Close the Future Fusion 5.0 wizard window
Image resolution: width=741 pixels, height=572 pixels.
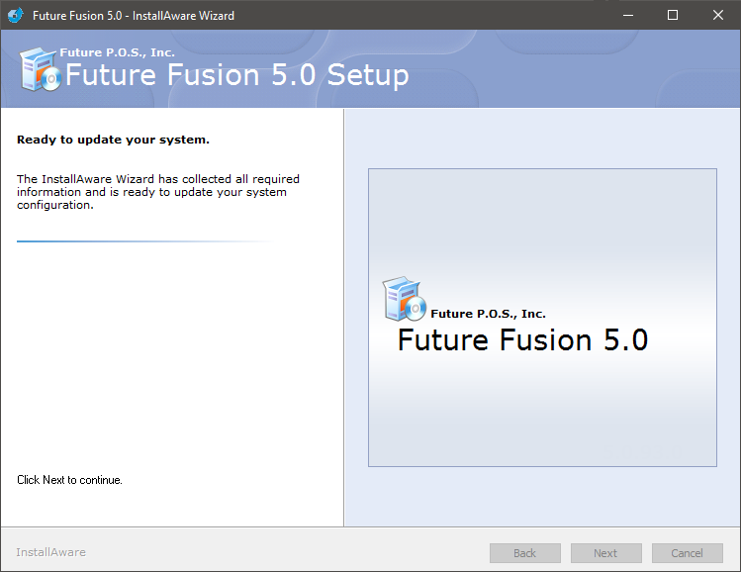click(x=718, y=15)
